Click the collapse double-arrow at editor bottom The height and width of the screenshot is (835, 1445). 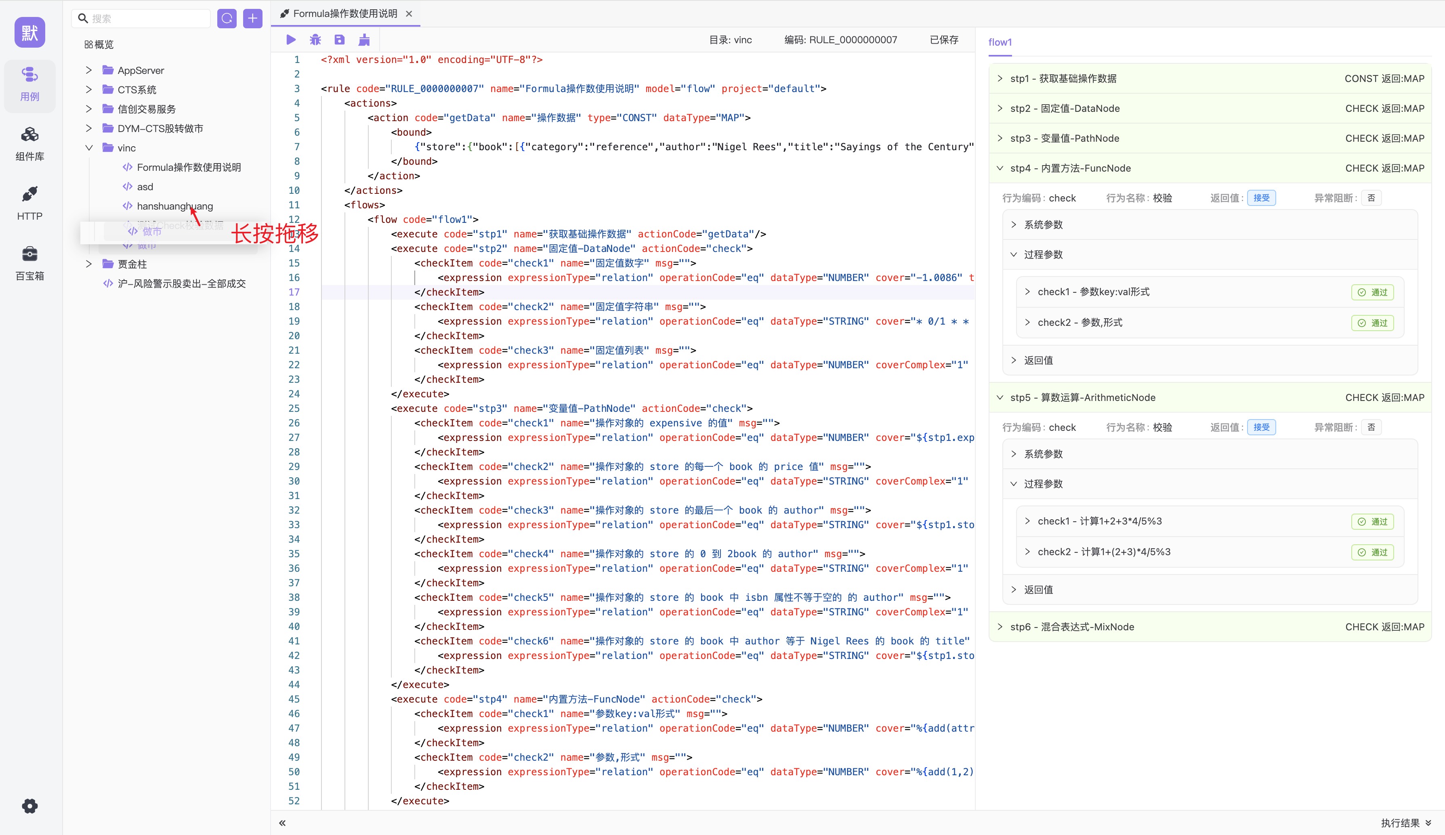click(282, 823)
